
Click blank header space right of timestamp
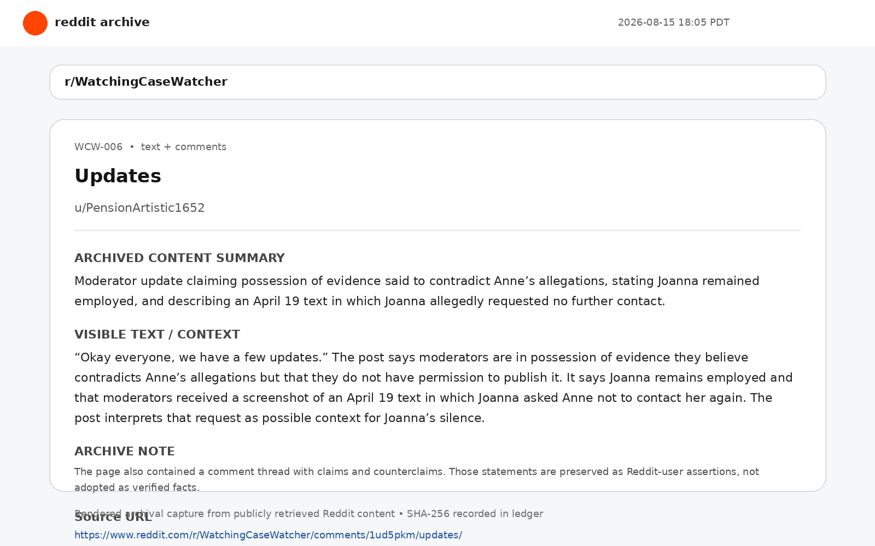pyautogui.click(x=801, y=23)
